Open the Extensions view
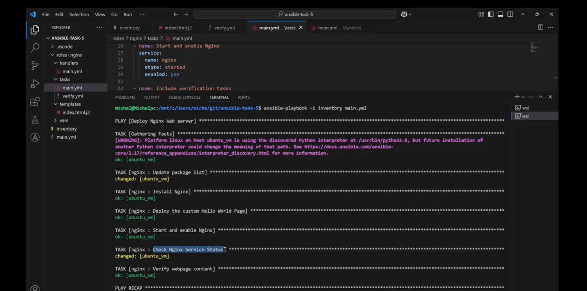 tap(35, 102)
